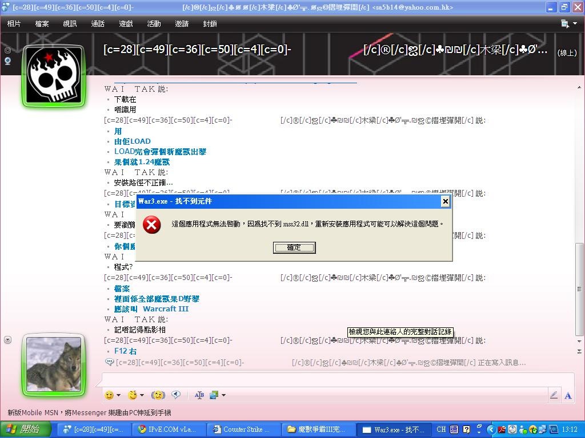This screenshot has width=585, height=438.
Task: Open the 相片 menu
Action: point(14,24)
